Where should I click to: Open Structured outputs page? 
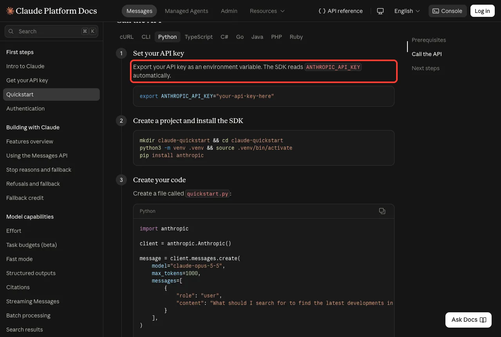point(51,273)
